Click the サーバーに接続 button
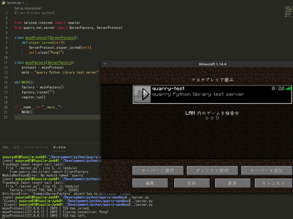Image resolution: width=293 pixels, height=219 pixels. click(158, 171)
